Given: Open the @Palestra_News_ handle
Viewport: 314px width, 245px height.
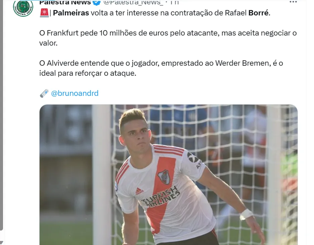Looking at the screenshot, I should pyautogui.click(x=133, y=2).
